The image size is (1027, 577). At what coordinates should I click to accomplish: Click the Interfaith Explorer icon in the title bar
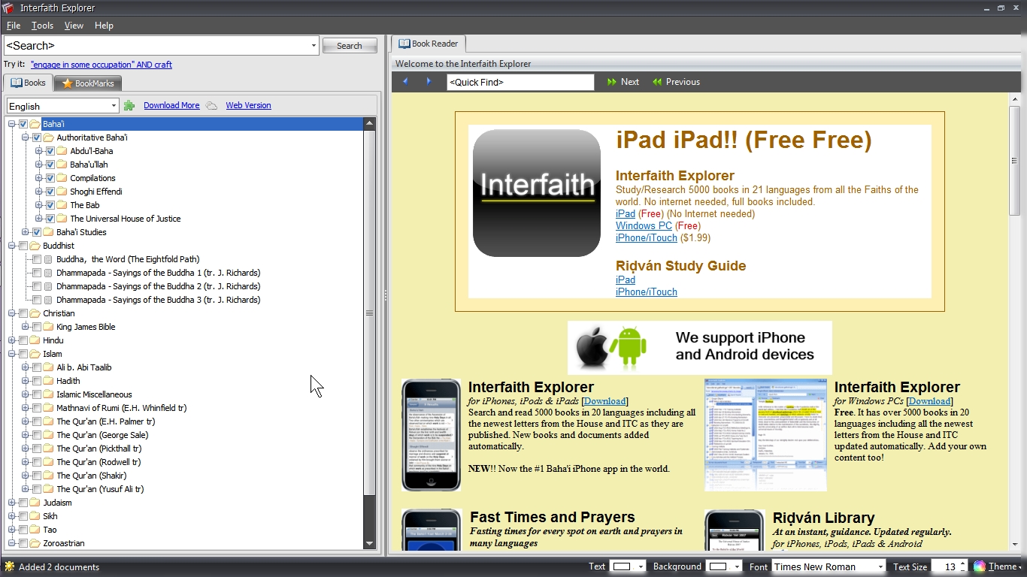click(8, 8)
